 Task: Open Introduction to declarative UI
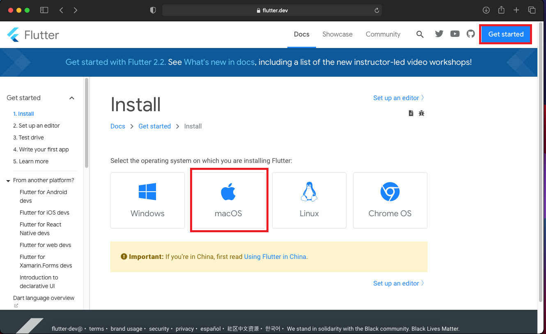coord(39,282)
